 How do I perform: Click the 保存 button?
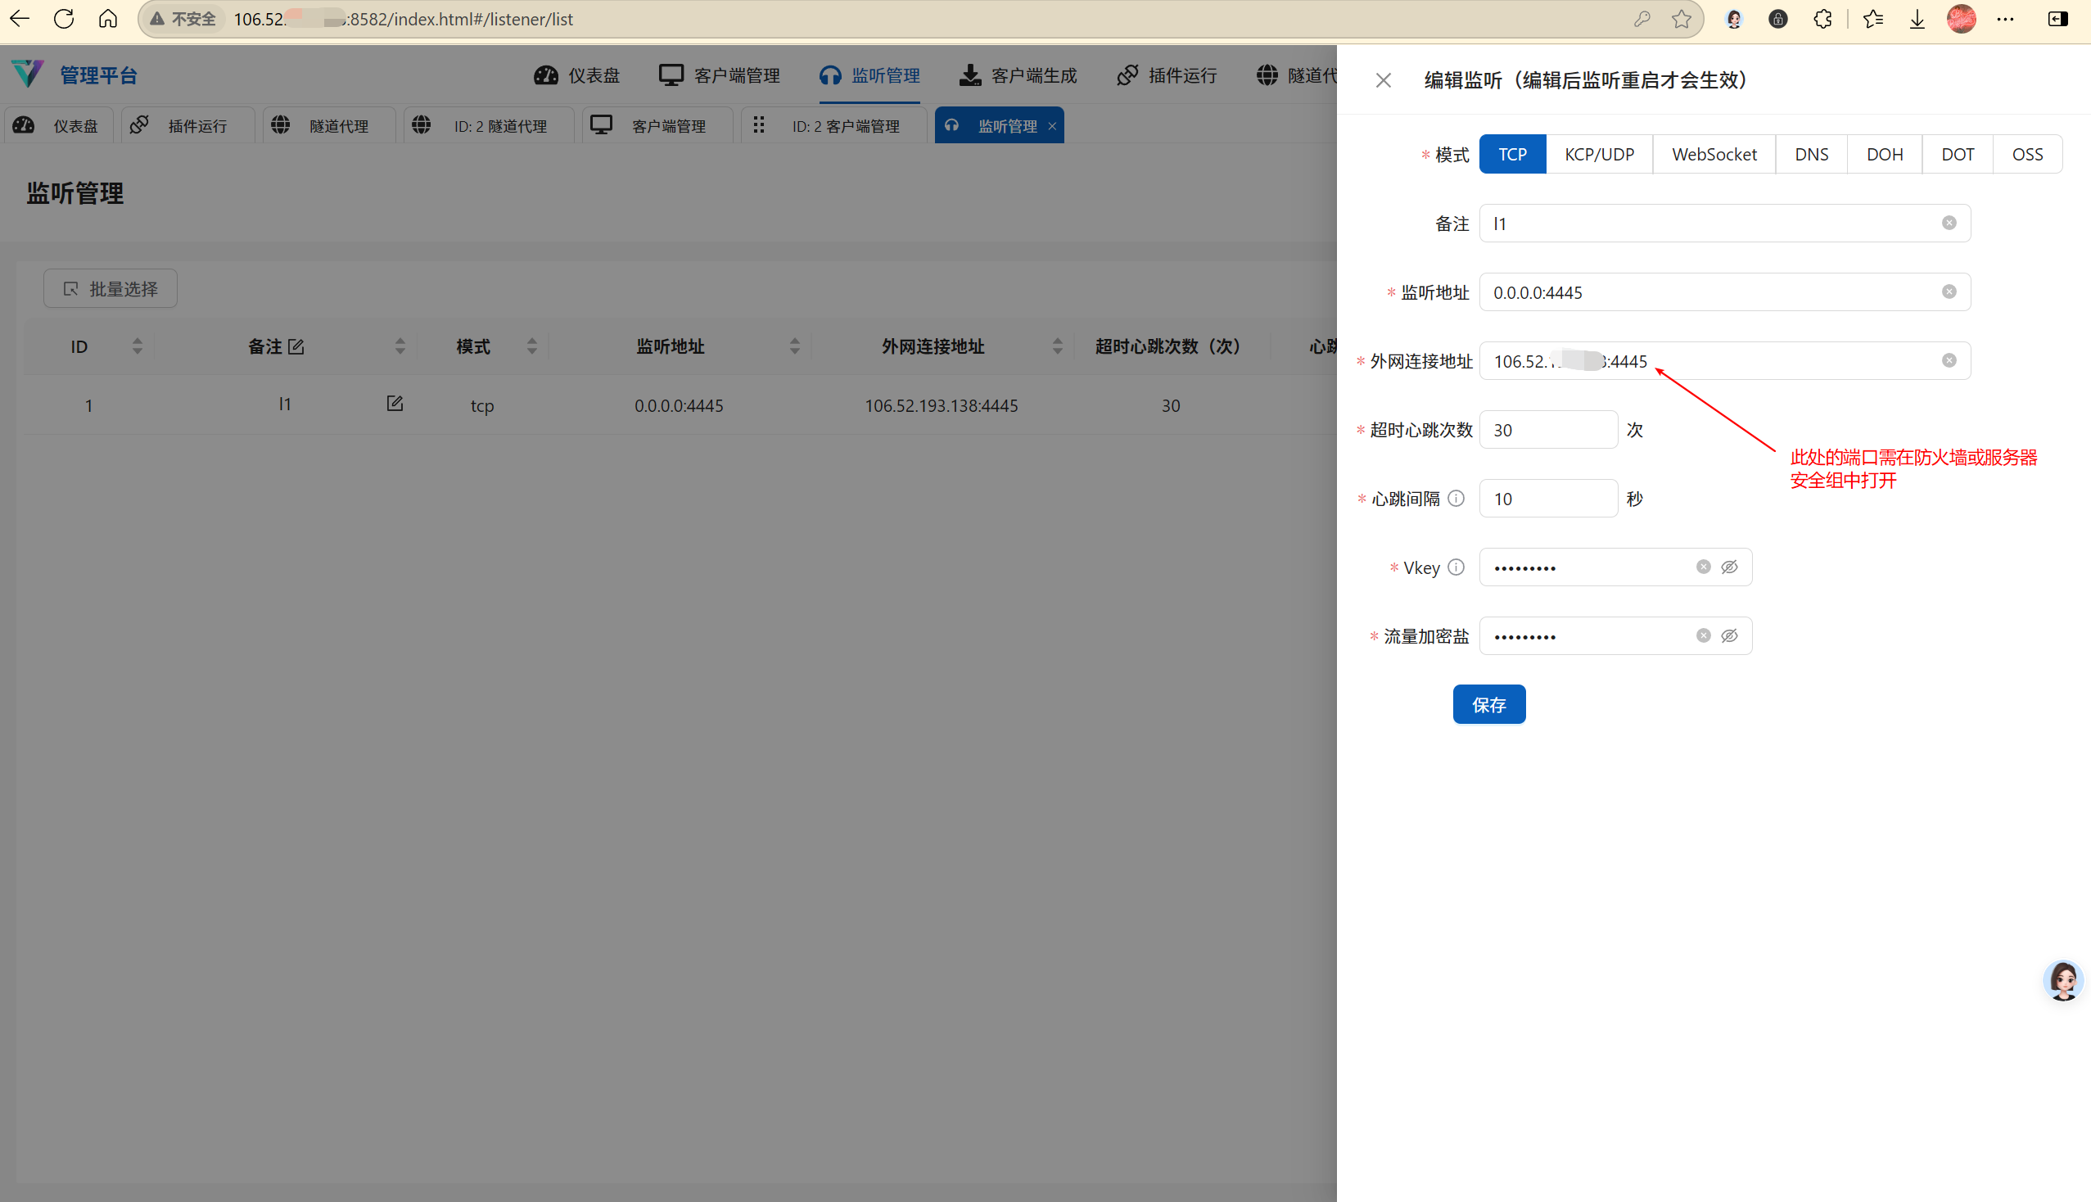click(1489, 704)
